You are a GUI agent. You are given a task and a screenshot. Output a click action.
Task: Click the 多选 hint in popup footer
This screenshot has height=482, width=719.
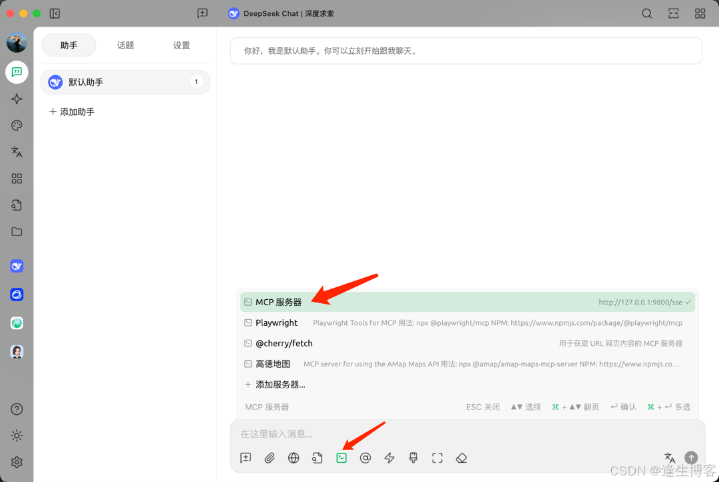(668, 407)
